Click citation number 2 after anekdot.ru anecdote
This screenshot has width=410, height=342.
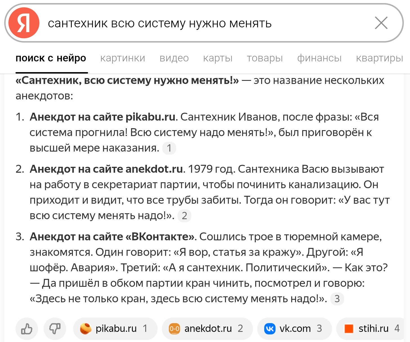pos(184,216)
